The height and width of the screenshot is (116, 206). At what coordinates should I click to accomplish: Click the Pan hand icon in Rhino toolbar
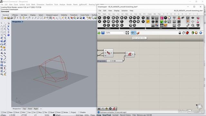tap(29, 18)
